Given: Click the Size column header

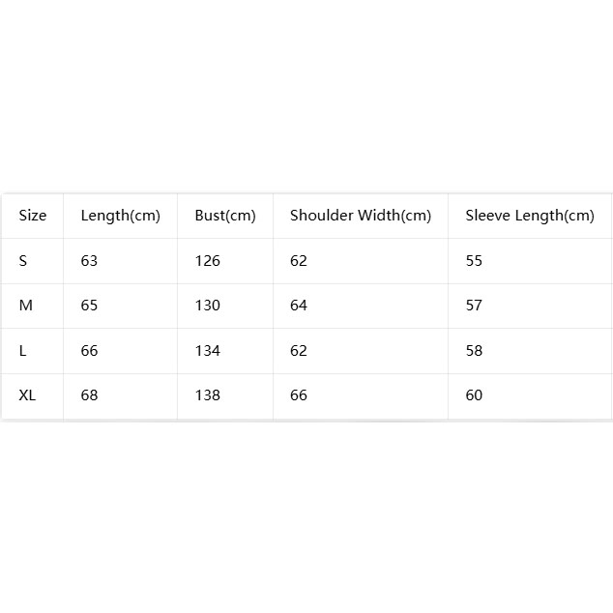Looking at the screenshot, I should [x=33, y=216].
